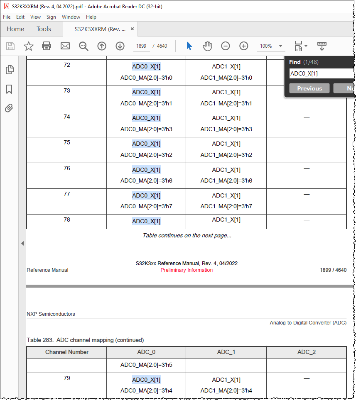Go to the next page using the down arrow
The image size is (356, 400).
tap(120, 46)
